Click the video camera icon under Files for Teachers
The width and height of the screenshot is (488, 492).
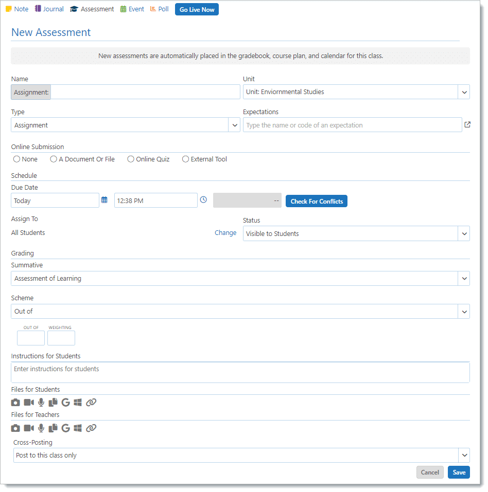tap(29, 428)
